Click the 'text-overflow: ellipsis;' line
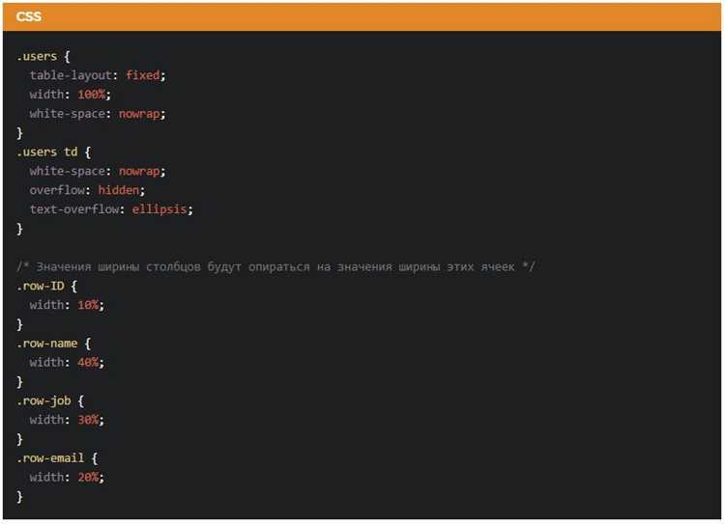Image resolution: width=725 pixels, height=524 pixels. [x=111, y=209]
